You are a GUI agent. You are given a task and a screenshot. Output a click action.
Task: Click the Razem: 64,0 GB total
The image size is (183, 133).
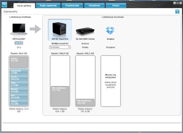19,53
